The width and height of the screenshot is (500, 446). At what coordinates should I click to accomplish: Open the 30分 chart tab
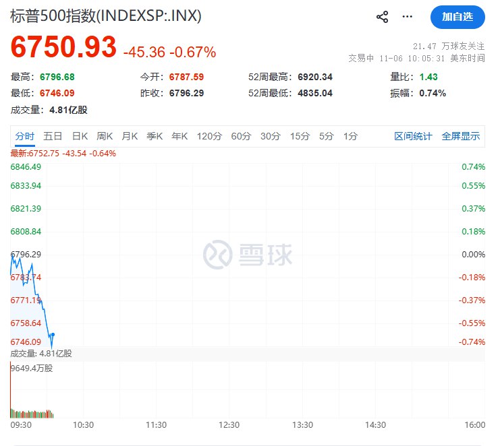point(271,136)
